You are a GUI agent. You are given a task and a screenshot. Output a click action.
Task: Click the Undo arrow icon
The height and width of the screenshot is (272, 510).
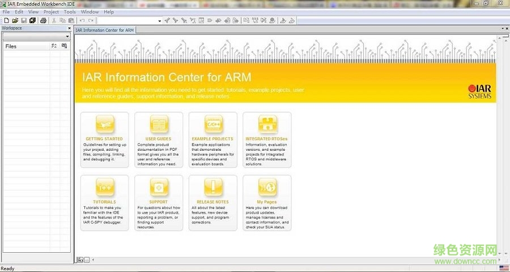pyautogui.click(x=82, y=20)
